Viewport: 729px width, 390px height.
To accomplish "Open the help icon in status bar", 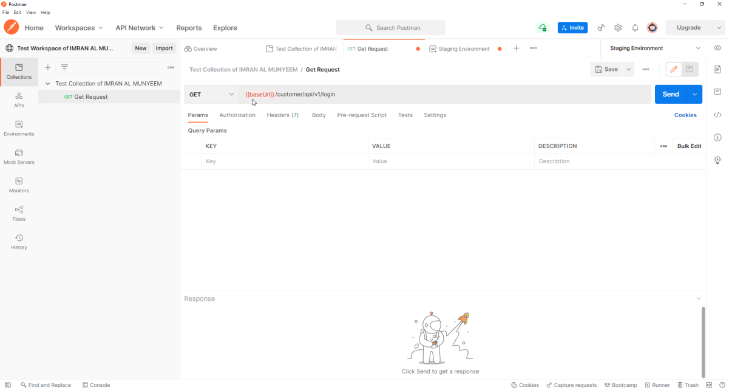I will click(x=722, y=385).
